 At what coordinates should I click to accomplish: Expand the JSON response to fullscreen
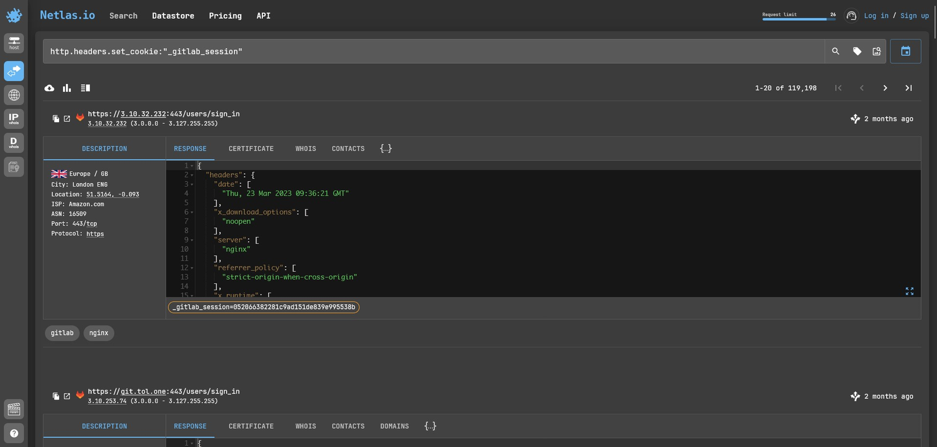909,291
